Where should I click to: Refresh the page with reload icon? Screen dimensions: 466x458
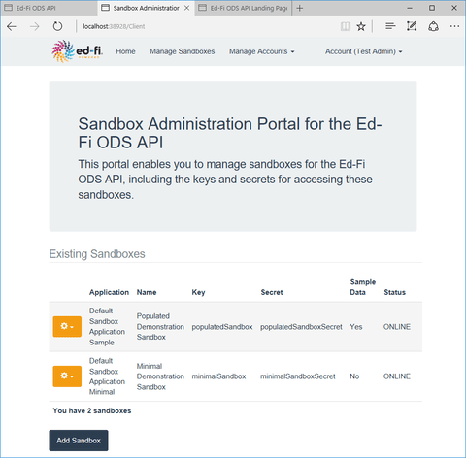pos(57,26)
